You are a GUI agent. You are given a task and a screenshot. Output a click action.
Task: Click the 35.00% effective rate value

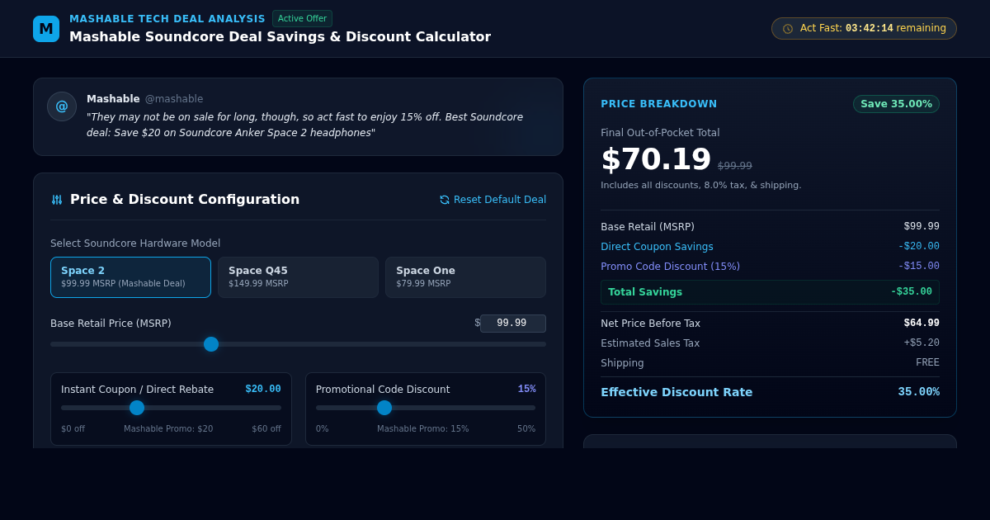(919, 392)
